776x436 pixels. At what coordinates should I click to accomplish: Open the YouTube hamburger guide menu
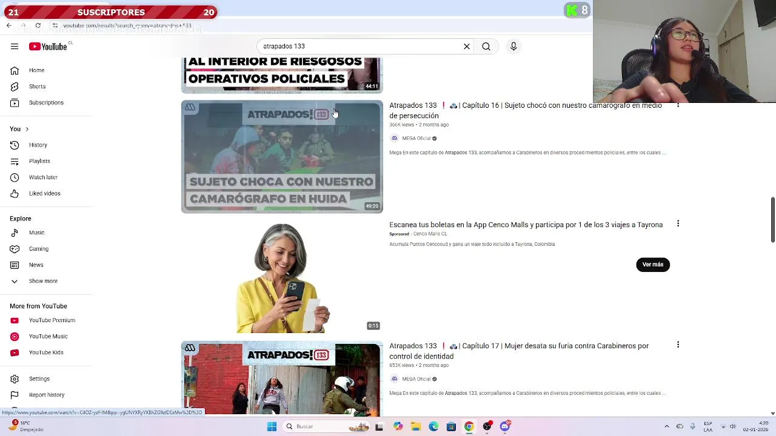pyautogui.click(x=15, y=47)
